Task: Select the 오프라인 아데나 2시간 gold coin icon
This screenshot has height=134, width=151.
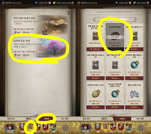Action: [x=96, y=94]
